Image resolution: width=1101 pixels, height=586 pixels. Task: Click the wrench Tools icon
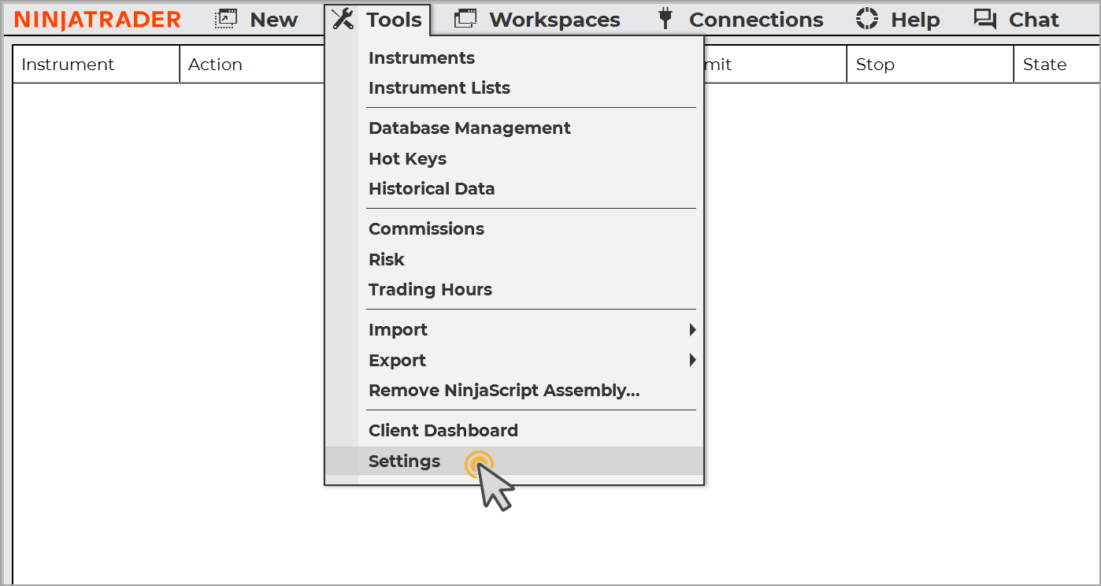pos(343,19)
